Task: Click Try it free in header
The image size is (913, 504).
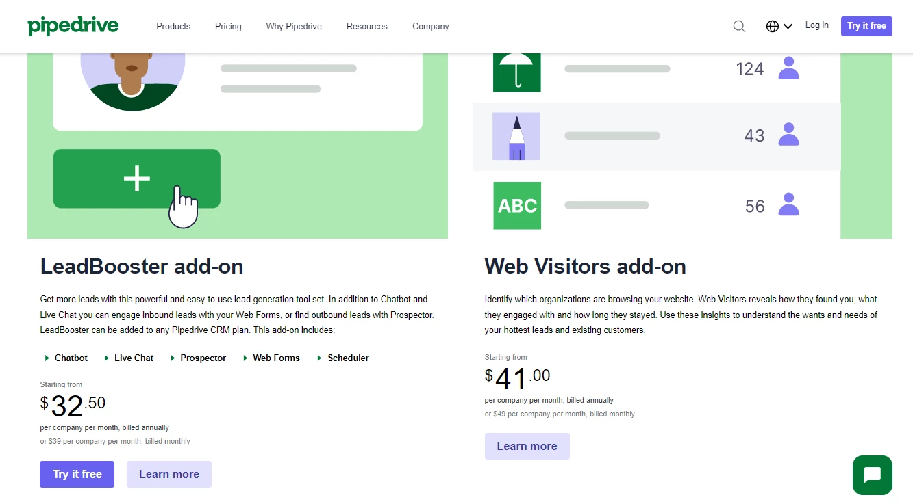Action: [x=866, y=26]
